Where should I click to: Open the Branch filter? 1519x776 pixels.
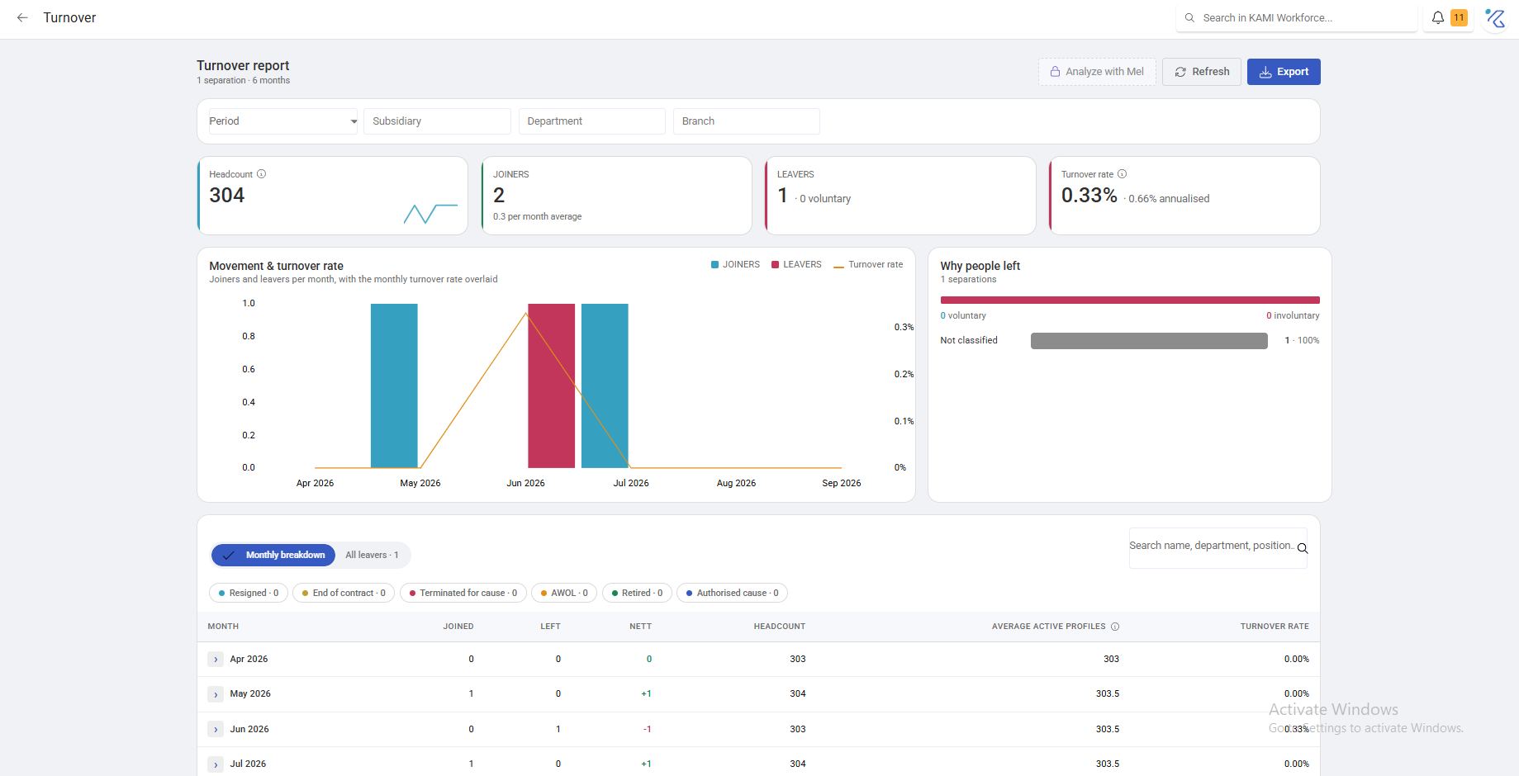(746, 121)
